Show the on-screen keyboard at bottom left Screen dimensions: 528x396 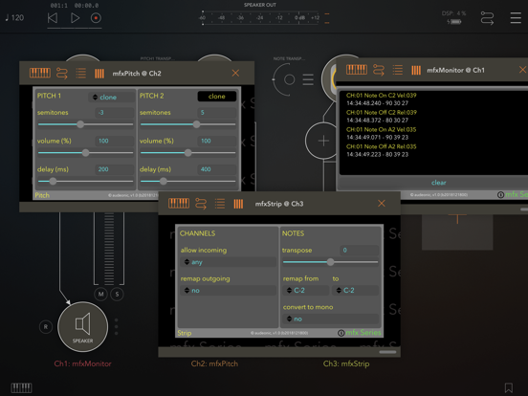(21, 388)
